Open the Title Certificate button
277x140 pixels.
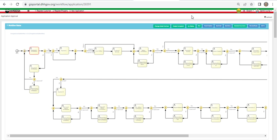(x=253, y=26)
